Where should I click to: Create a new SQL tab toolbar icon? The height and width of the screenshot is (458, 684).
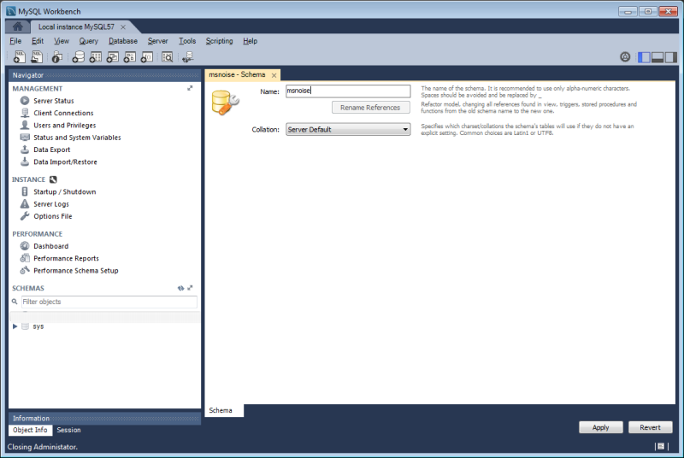pos(19,56)
